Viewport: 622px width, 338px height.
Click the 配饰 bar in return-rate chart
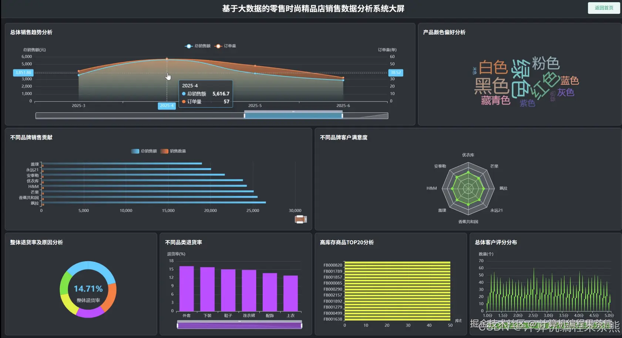270,292
